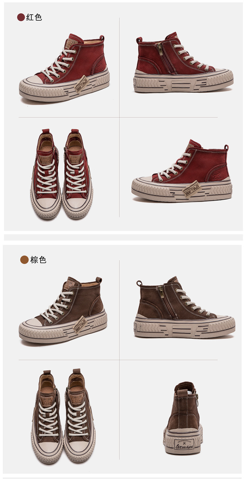The height and width of the screenshot is (479, 246).
Task: Click the side tag on brown shoe sole
Action: point(80,325)
